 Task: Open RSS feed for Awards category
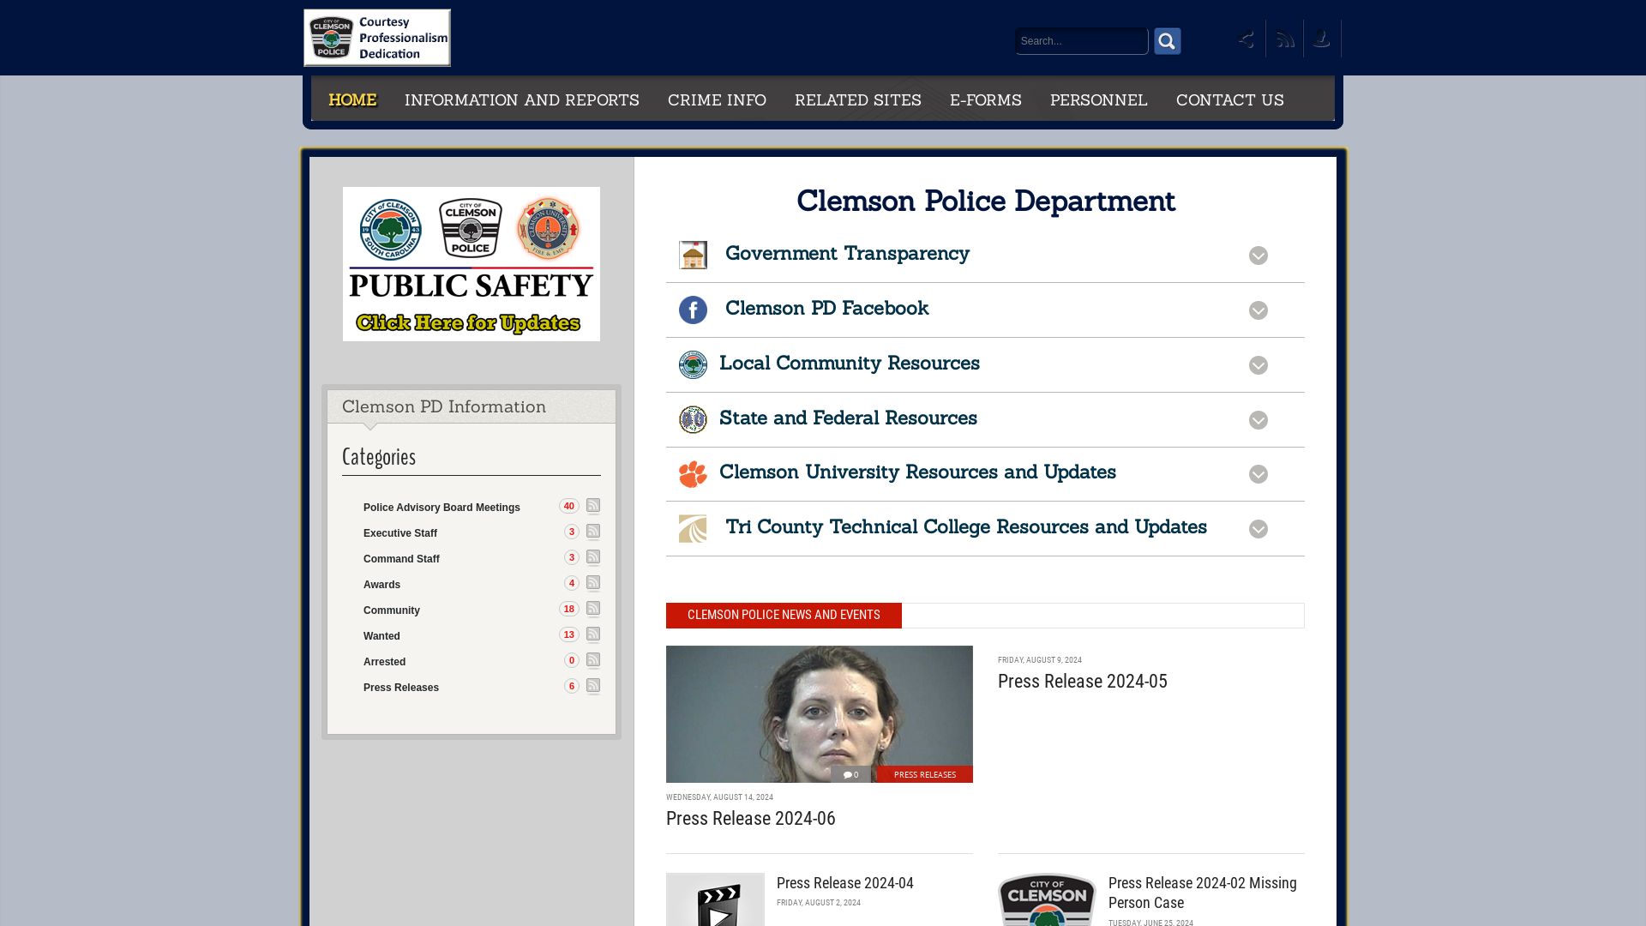click(593, 583)
